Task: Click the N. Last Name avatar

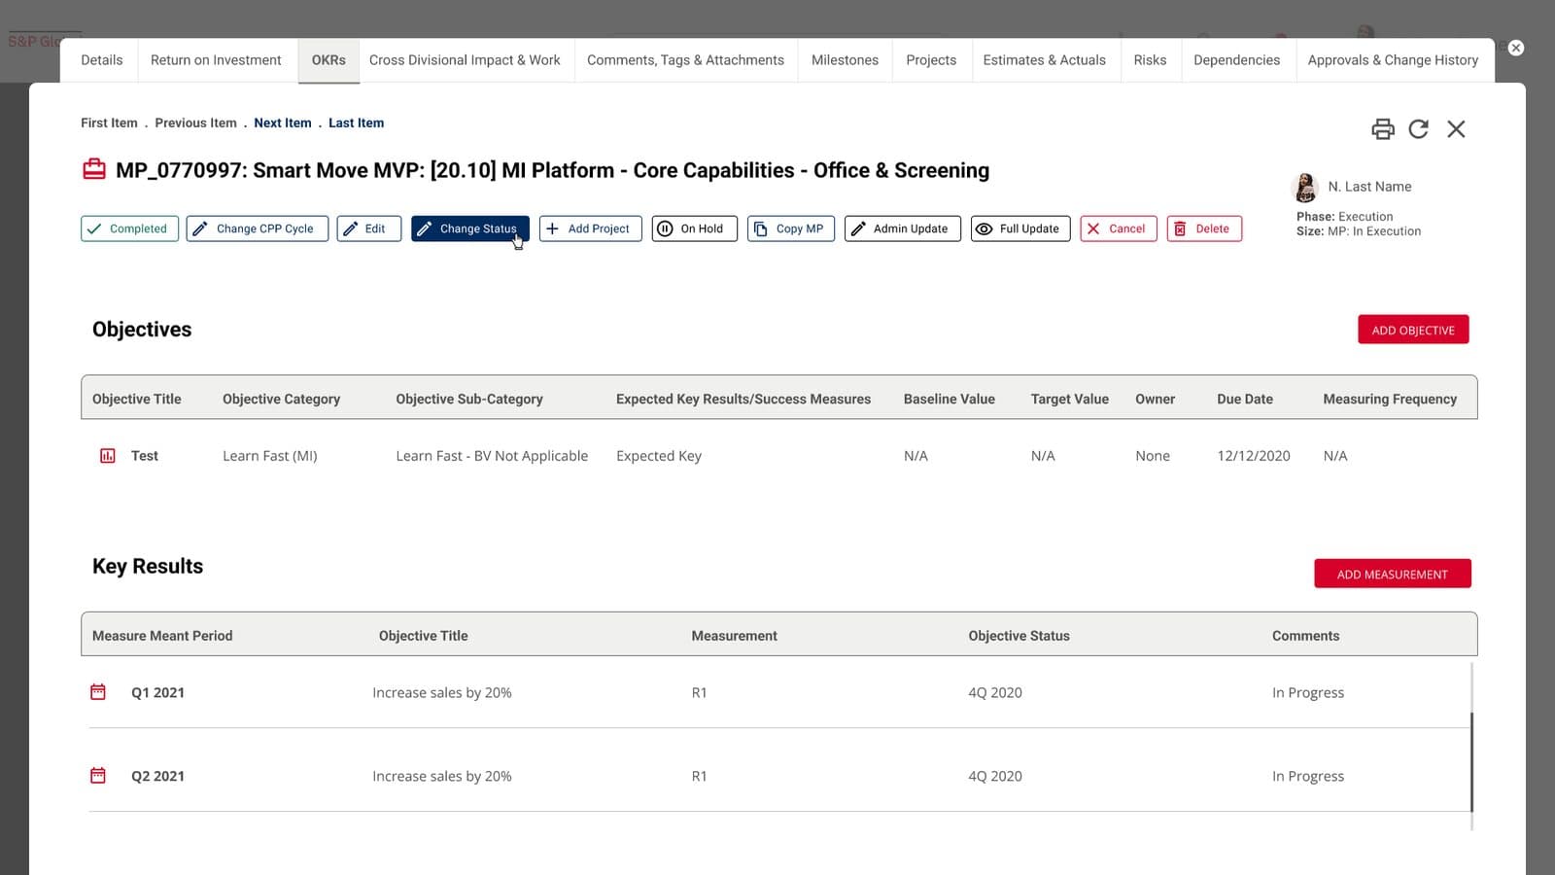Action: click(1305, 187)
